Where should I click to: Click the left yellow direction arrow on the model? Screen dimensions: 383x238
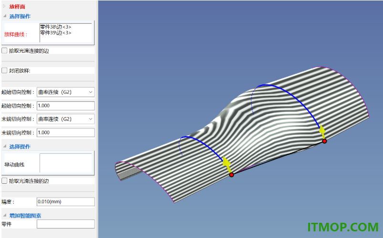[227, 164]
